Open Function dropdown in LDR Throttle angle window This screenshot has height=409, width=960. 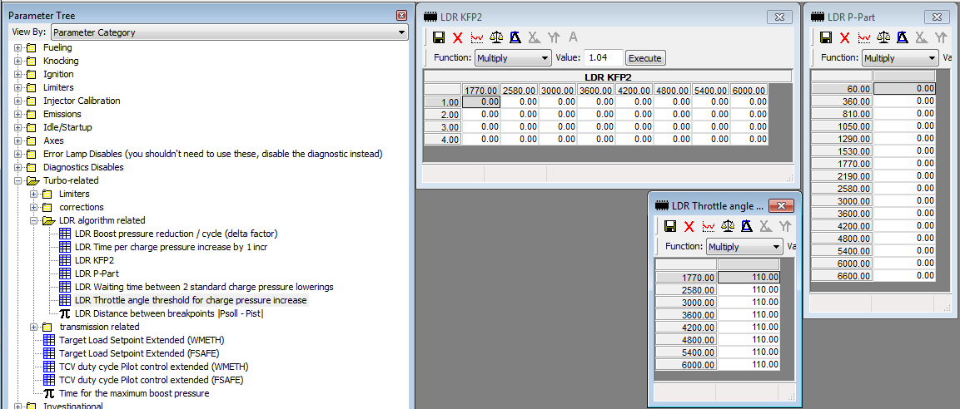point(776,246)
